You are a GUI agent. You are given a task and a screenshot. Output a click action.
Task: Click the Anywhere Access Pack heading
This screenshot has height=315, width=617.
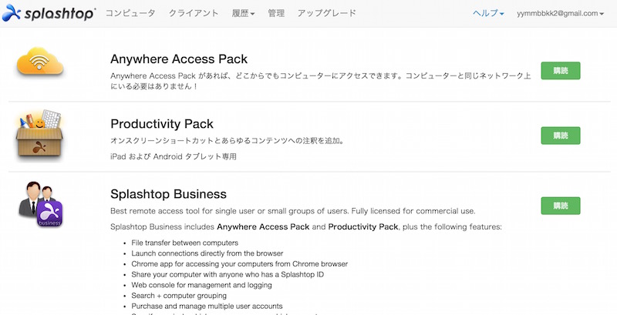point(179,59)
